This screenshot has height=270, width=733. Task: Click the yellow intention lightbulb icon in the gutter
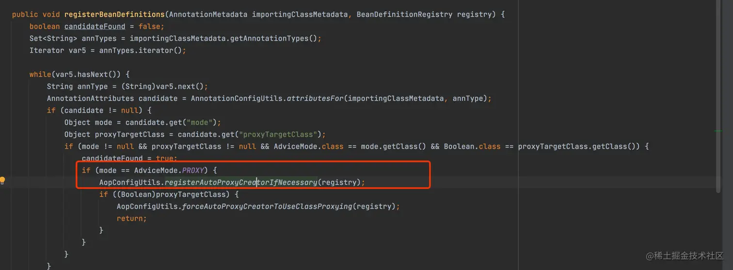2,181
